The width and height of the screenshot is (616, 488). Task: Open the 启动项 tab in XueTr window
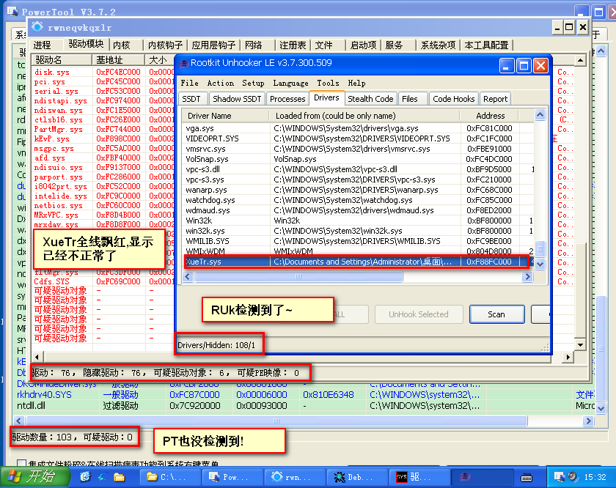click(x=363, y=45)
